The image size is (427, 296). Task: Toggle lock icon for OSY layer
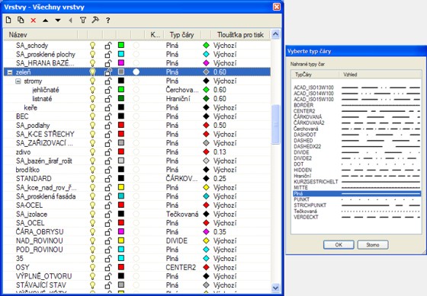point(108,267)
